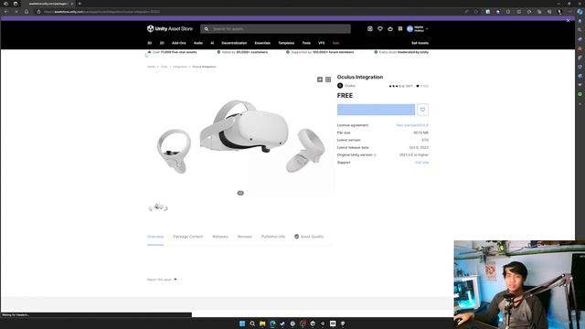This screenshot has height=329, width=585.
Task: Click the white square app taskbar icon
Action: (x=333, y=324)
